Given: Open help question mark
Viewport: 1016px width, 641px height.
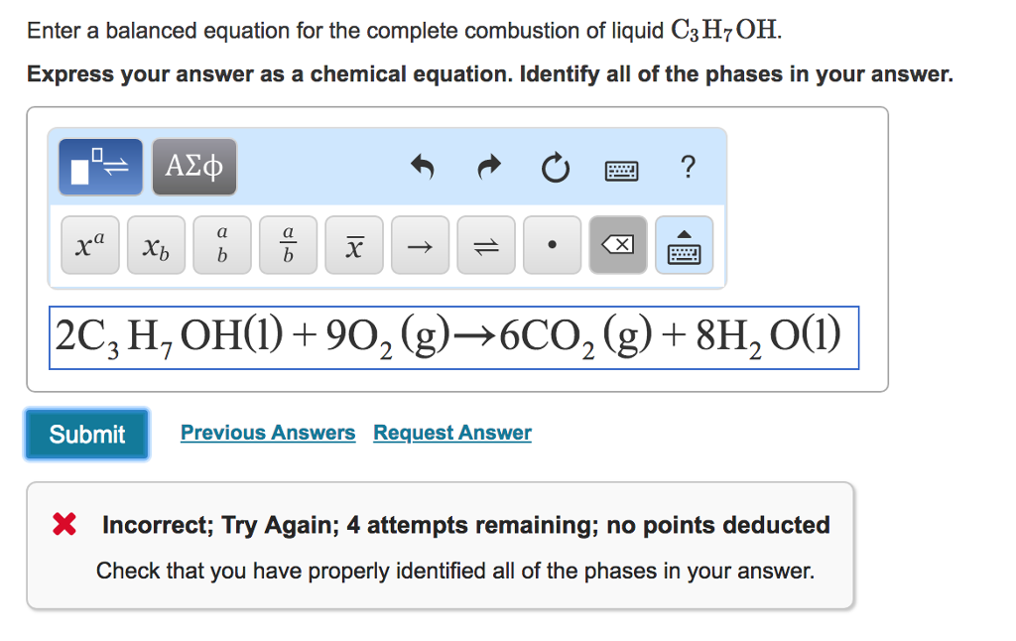Looking at the screenshot, I should click(x=689, y=167).
